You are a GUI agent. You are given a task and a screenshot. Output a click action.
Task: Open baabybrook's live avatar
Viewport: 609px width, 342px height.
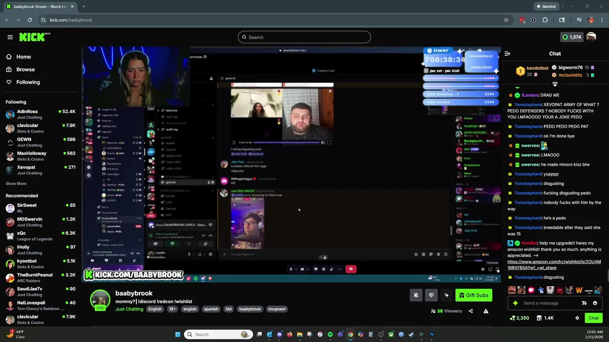click(100, 300)
